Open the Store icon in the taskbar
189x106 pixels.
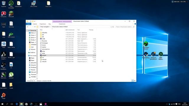(x=26, y=104)
